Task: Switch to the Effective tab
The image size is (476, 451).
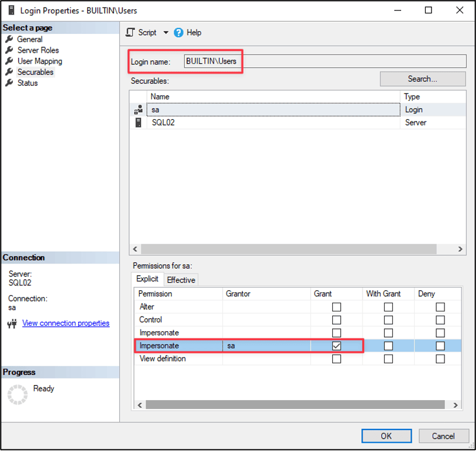Action: click(x=181, y=280)
